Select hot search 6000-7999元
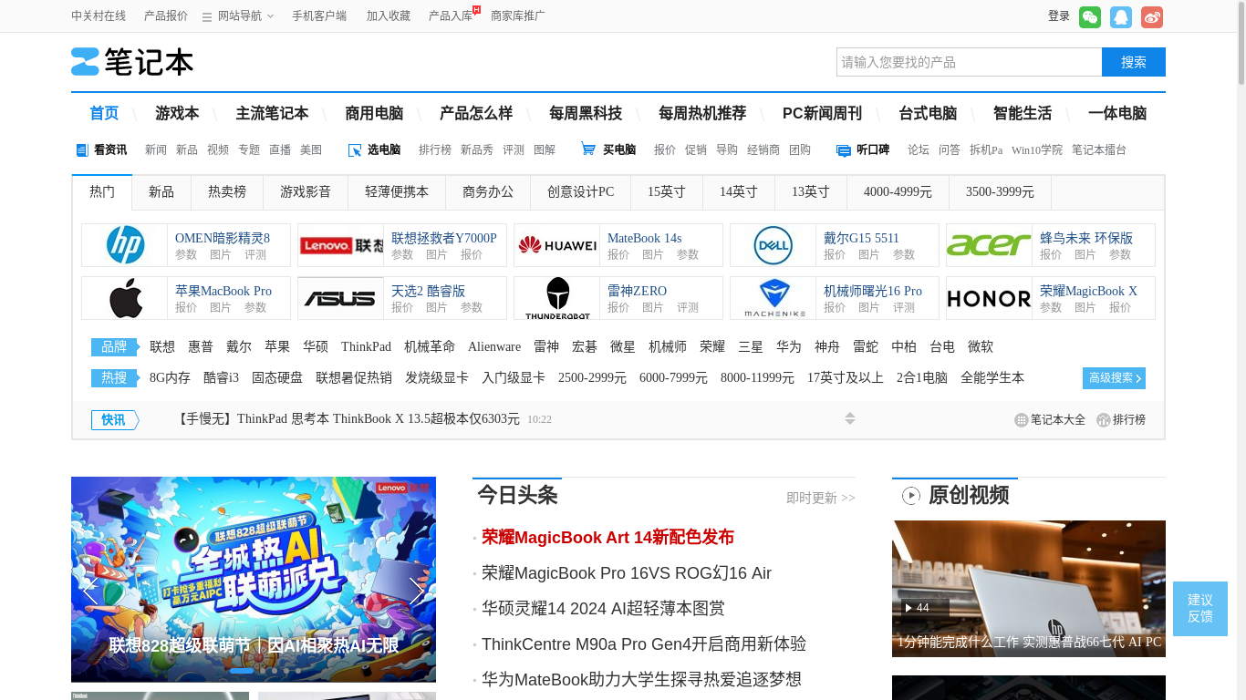 click(x=673, y=378)
